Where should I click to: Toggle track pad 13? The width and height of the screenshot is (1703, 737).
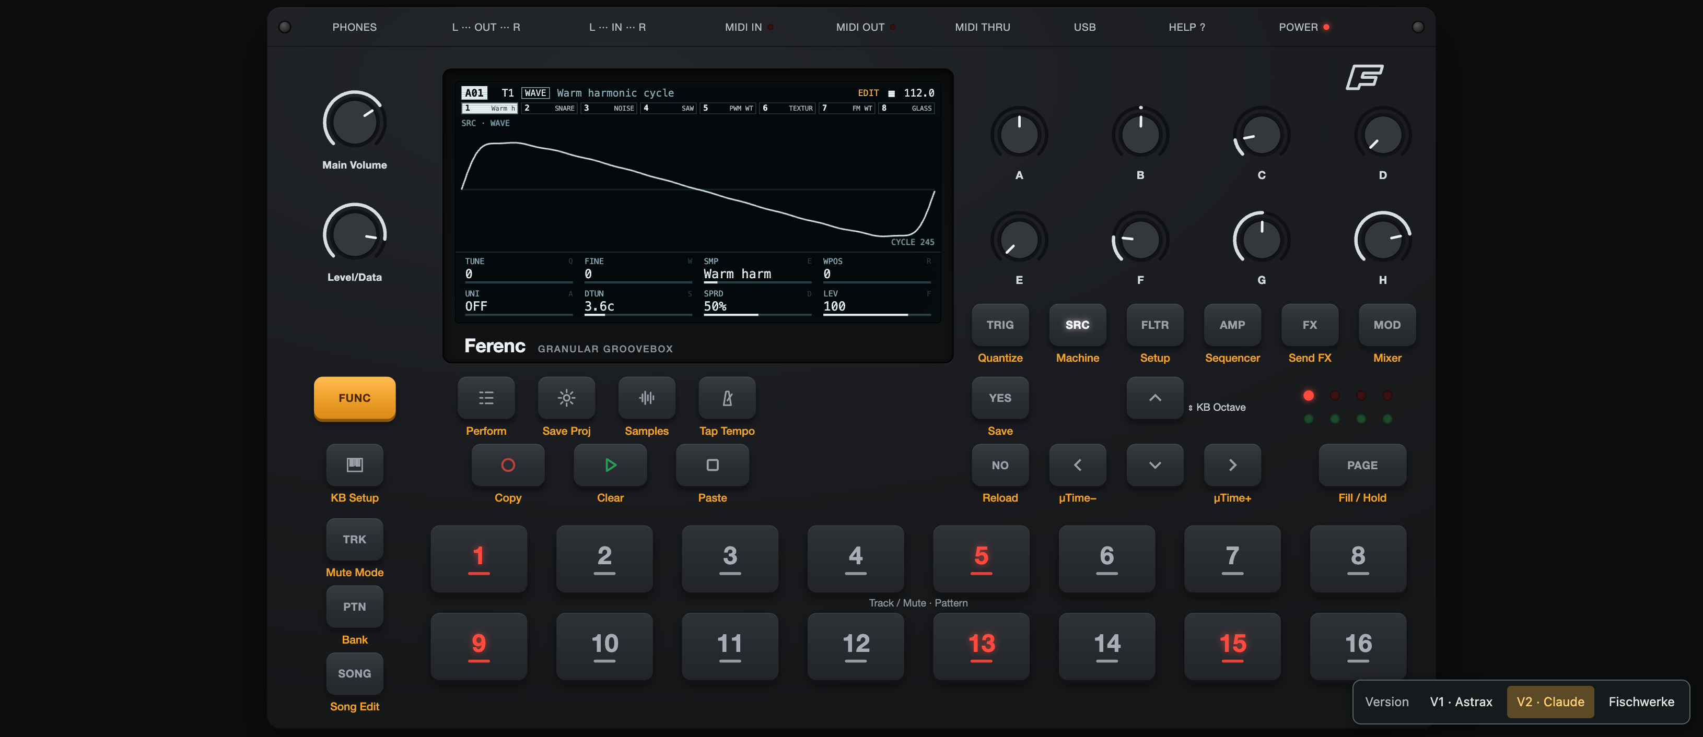coord(981,646)
